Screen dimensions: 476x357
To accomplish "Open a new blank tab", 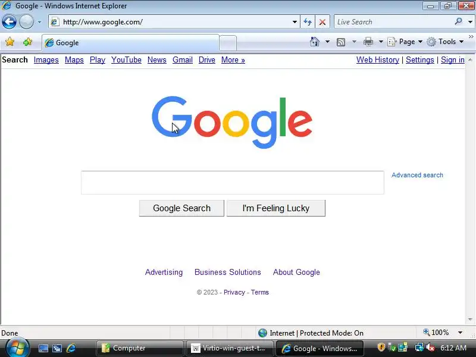I will tap(228, 43).
